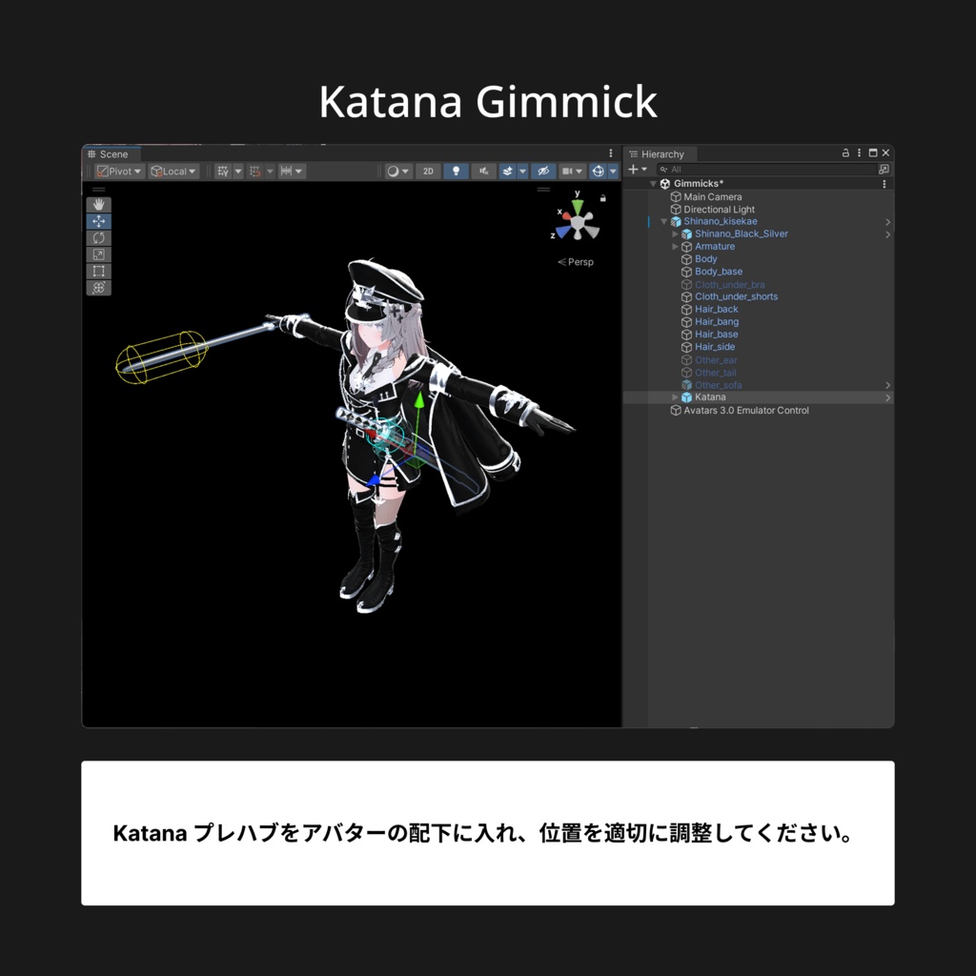976x976 pixels.
Task: Open the create plus dropdown arrow in Hierarchy
Action: point(644,170)
